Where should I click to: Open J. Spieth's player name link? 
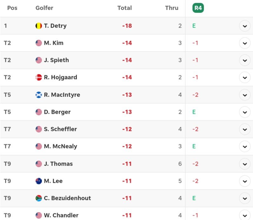coord(56,60)
